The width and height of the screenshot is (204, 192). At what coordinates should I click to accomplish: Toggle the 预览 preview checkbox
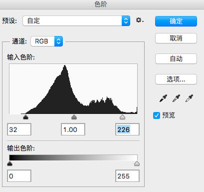(157, 115)
